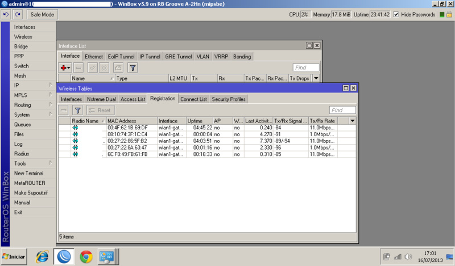Click the network signal tray icon

(x=398, y=256)
